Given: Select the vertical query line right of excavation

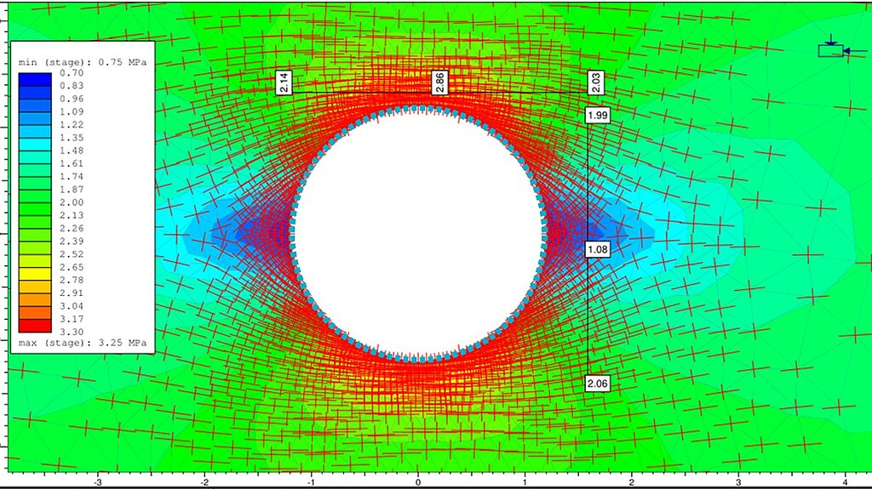Looking at the screenshot, I should tap(588, 187).
